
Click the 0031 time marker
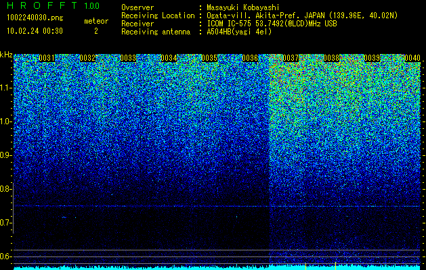pos(47,58)
